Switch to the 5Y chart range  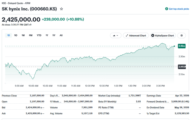point(54,35)
